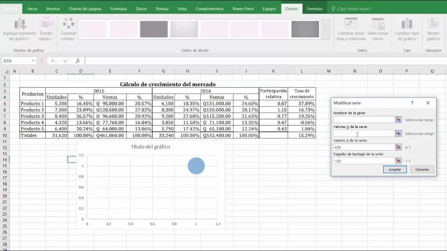Click the 15.29% total growth cell
Screen dimensions: 447x251
click(x=302, y=135)
